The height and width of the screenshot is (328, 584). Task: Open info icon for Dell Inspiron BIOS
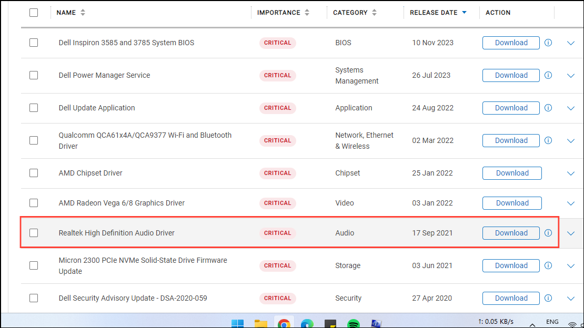pyautogui.click(x=548, y=43)
